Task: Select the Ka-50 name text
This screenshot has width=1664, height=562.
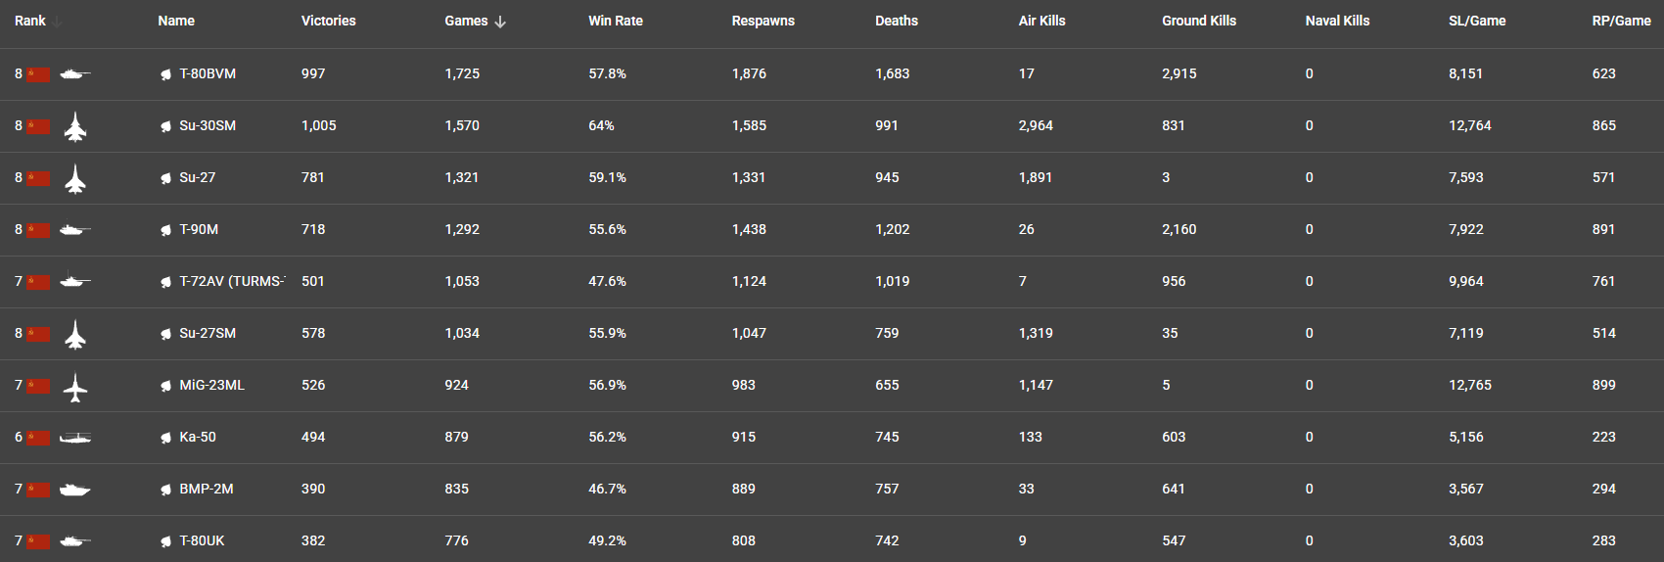Action: (x=198, y=437)
